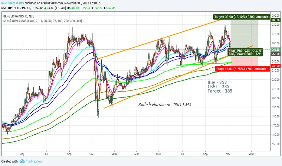This screenshot has height=166, width=282.
Task: Click the TradingView logo icon at bottom
Action: click(x=22, y=161)
